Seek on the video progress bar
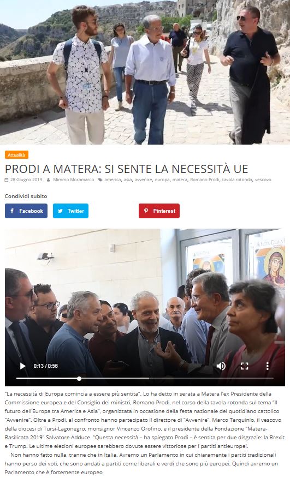This screenshot has height=478, width=290. 145,379
